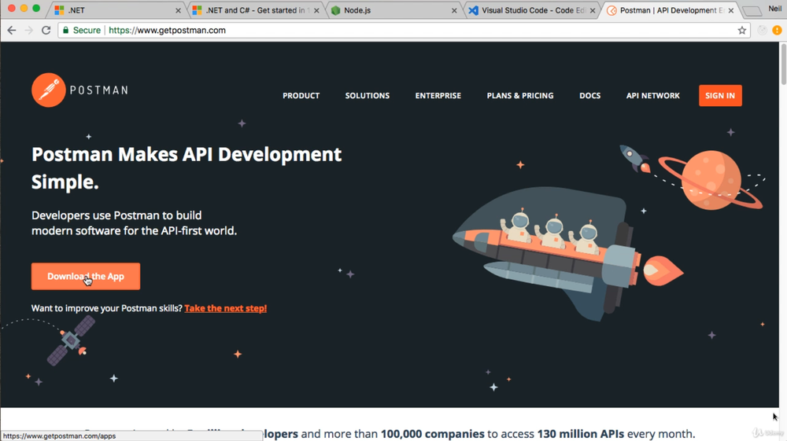Image resolution: width=787 pixels, height=441 pixels.
Task: Close the first .NET tab
Action: click(178, 10)
